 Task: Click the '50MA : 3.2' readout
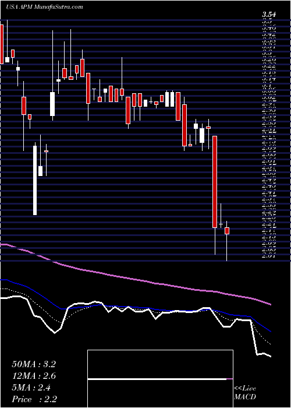pos(34,364)
